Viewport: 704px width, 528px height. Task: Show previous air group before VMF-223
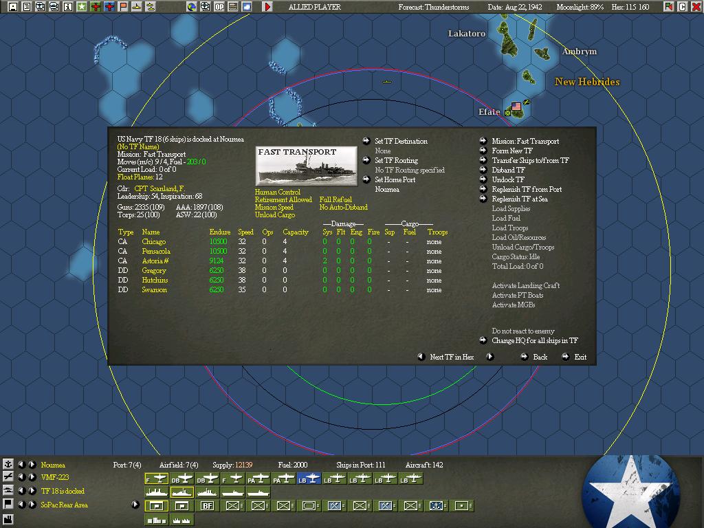click(21, 477)
